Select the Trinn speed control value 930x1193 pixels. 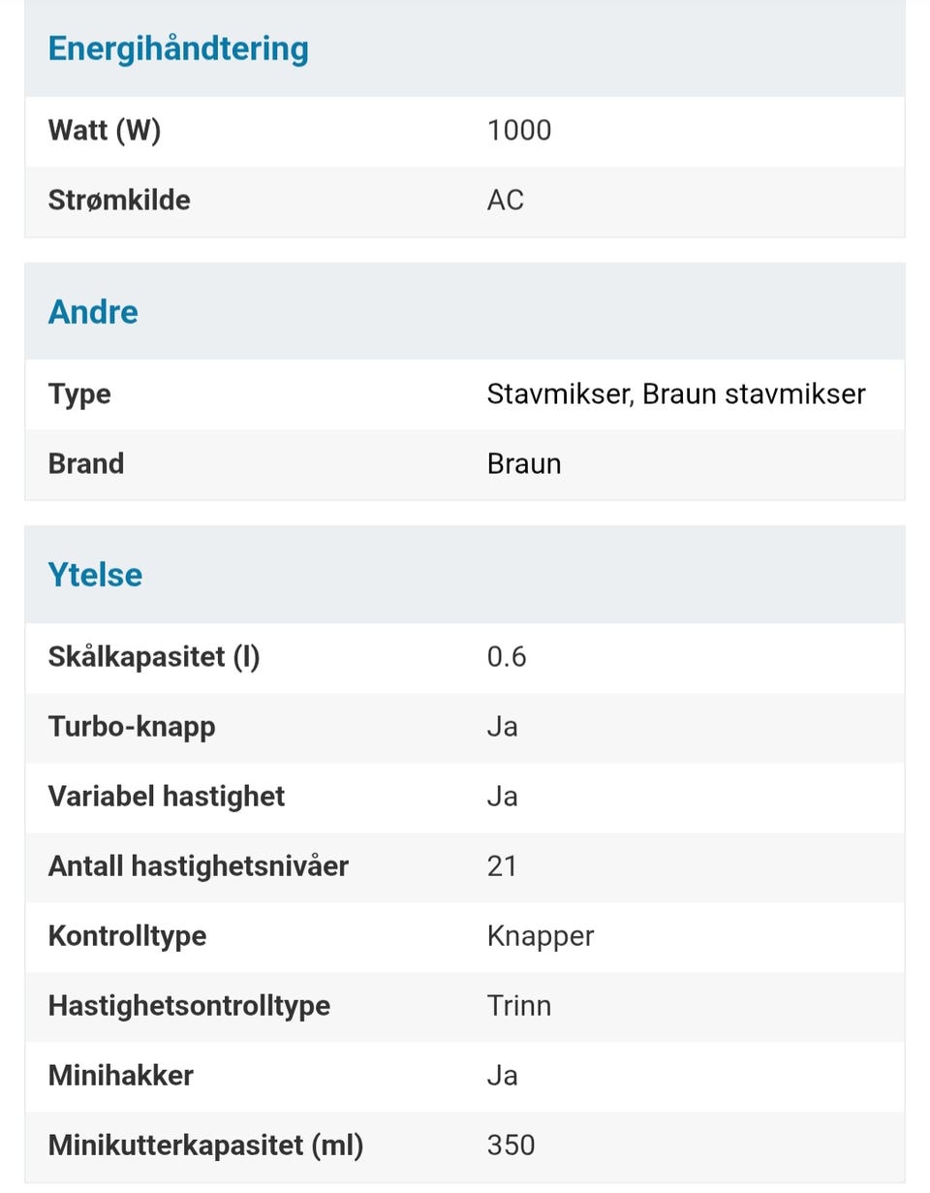click(x=519, y=1005)
